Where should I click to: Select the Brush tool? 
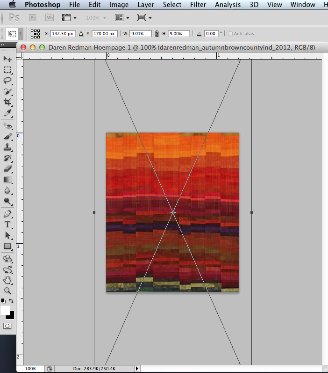coord(7,136)
